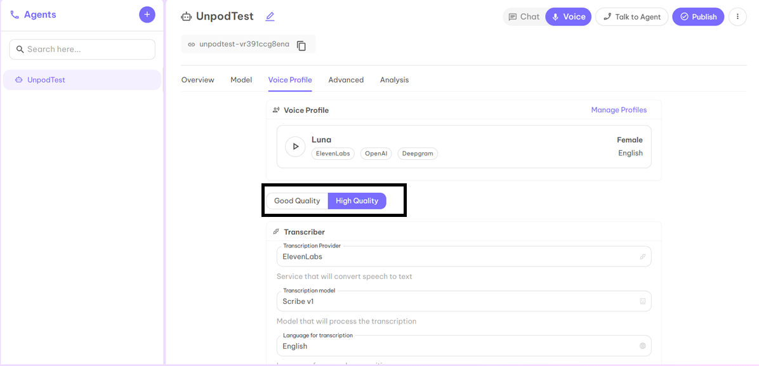Open the Overview tab
759x366 pixels.
(x=197, y=80)
